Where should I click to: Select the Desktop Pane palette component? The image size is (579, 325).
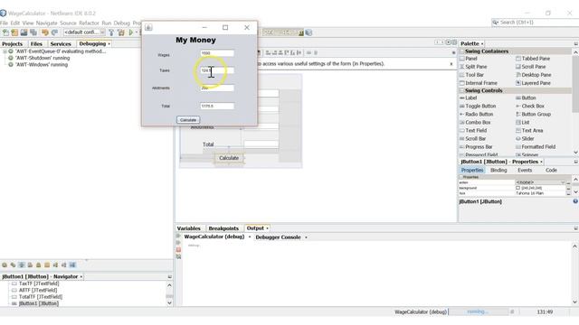point(534,75)
